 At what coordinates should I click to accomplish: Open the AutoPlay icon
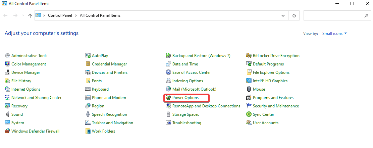click(88, 56)
